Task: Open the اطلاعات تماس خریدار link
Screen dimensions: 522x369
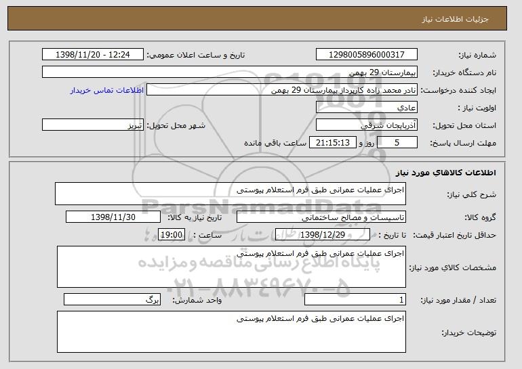Action: (x=107, y=90)
